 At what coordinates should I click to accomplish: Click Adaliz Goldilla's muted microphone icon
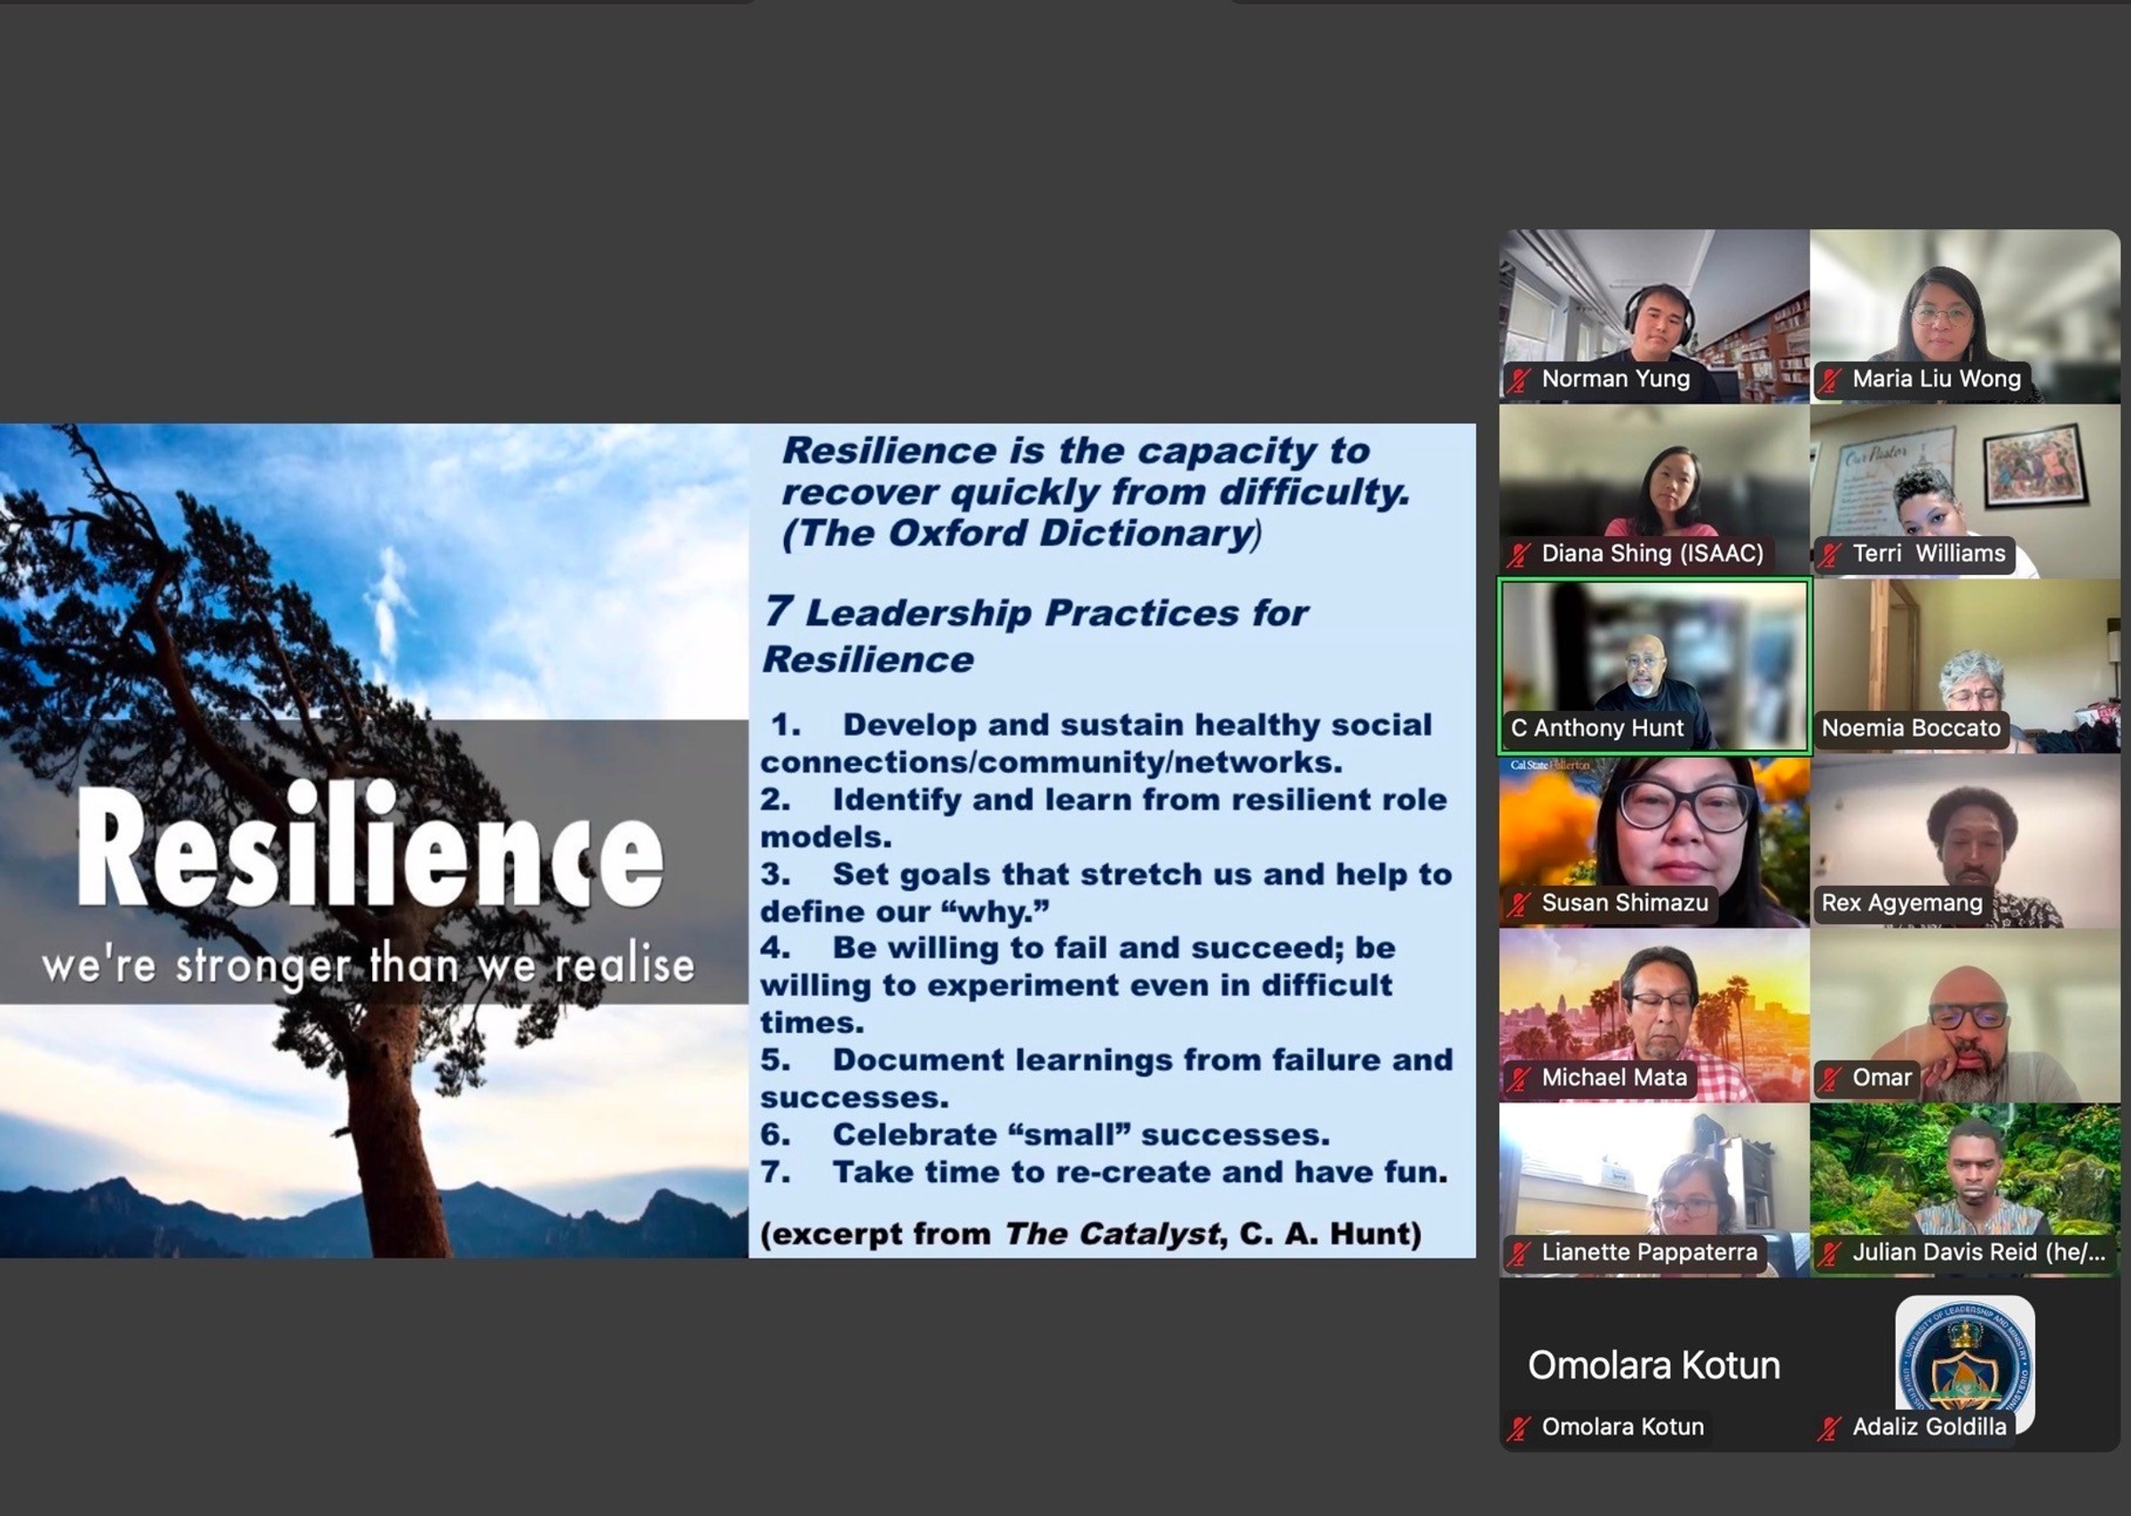1830,1427
